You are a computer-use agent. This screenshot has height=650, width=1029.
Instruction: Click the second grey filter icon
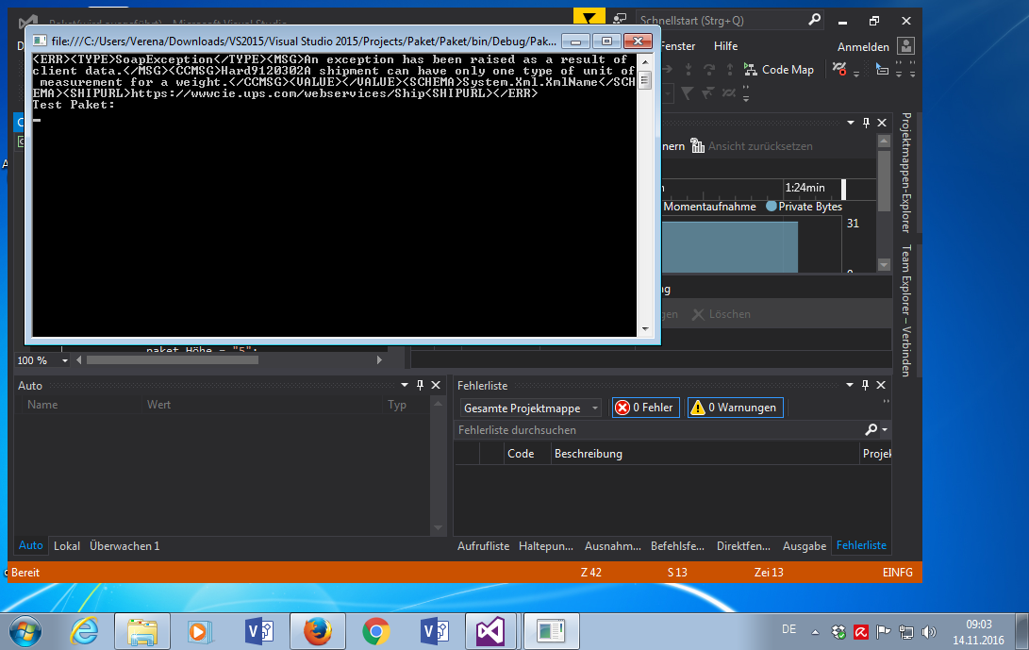707,93
